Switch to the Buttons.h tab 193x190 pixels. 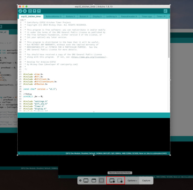pyautogui.click(x=70, y=17)
